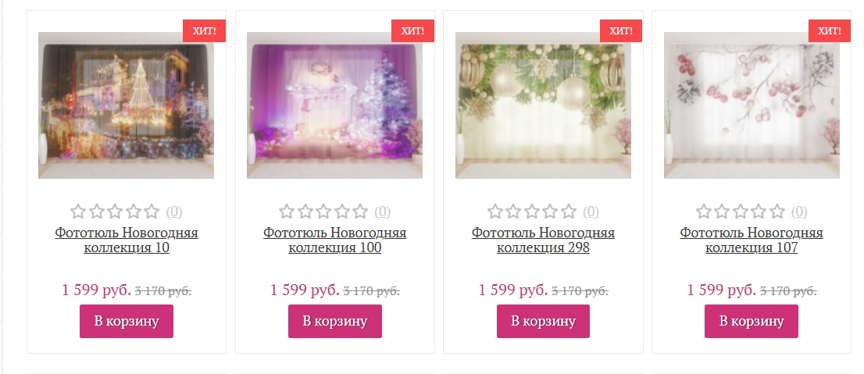864x374 pixels.
Task: Open review count (0) for collection 298
Action: click(591, 212)
